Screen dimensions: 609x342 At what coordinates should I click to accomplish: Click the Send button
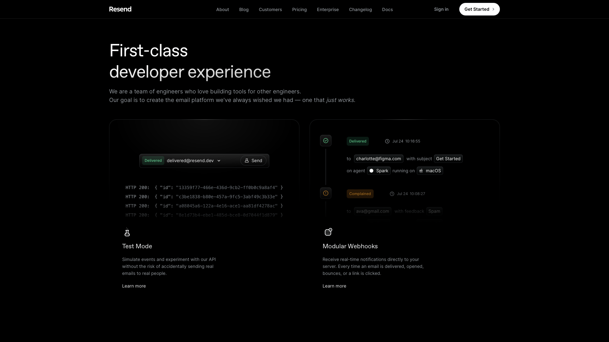[x=253, y=161]
